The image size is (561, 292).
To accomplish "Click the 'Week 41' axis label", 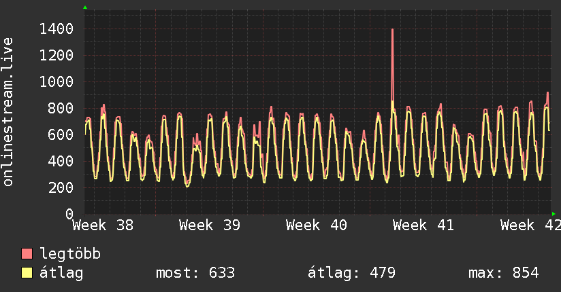I will tap(423, 225).
